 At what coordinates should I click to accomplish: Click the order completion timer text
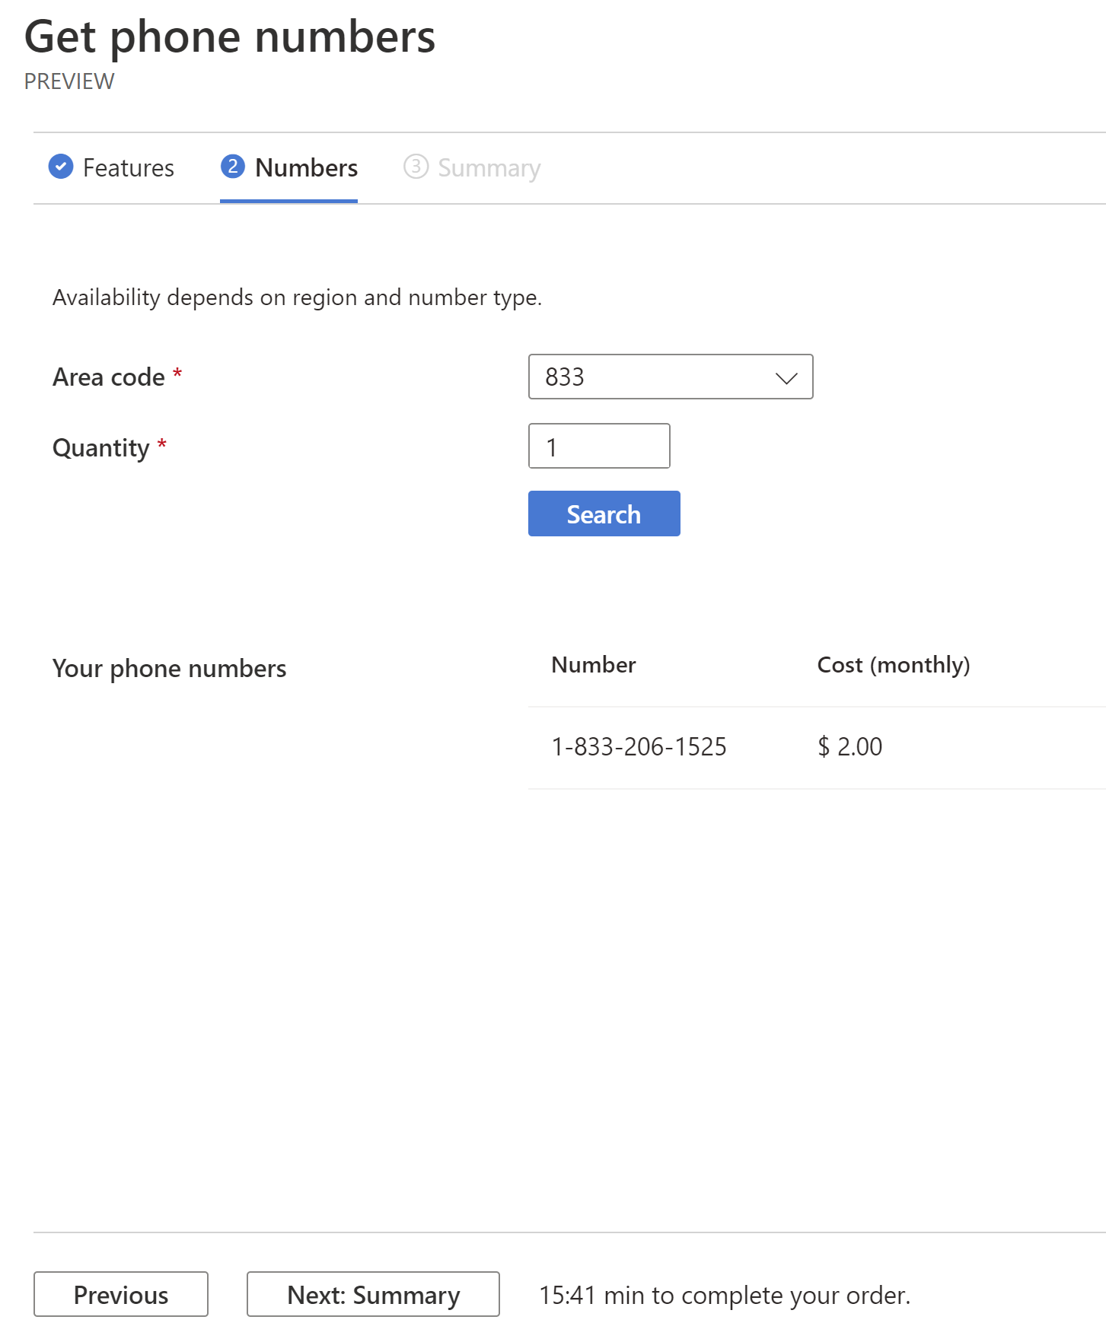click(x=725, y=1295)
